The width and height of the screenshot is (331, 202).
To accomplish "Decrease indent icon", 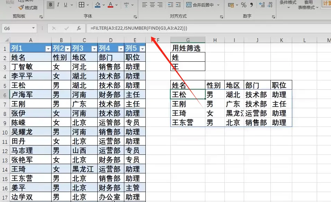I will [171, 4].
